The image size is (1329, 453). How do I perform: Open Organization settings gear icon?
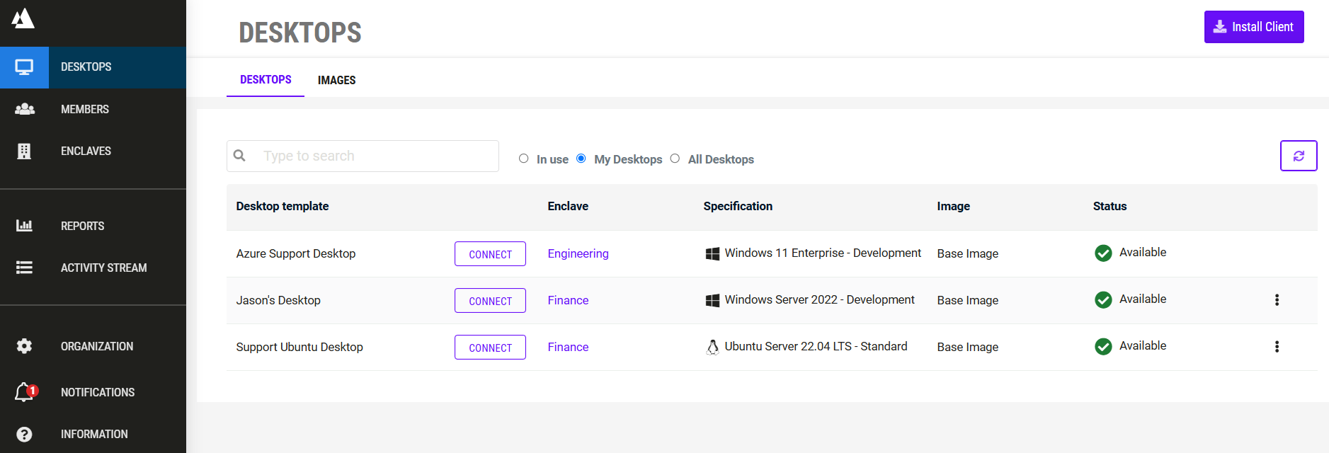coord(24,346)
